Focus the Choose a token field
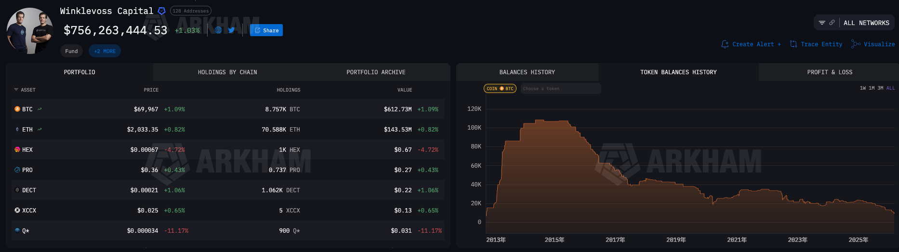The height and width of the screenshot is (252, 899). pos(560,89)
